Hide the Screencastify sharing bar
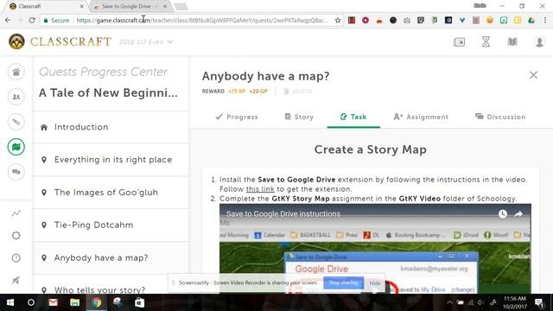The height and width of the screenshot is (311, 553). (375, 283)
